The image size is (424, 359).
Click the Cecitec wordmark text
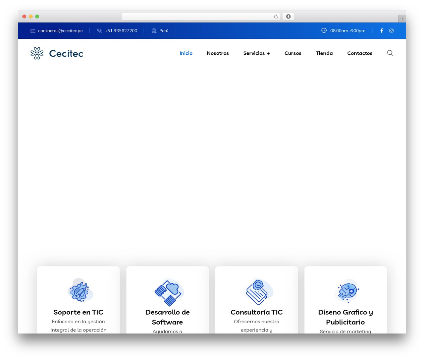coord(66,54)
